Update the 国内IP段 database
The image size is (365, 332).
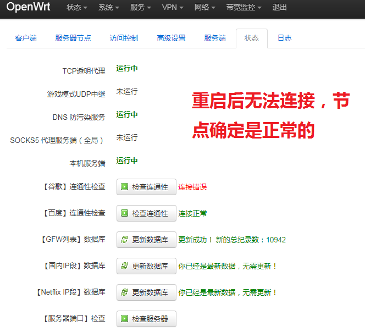(x=146, y=266)
